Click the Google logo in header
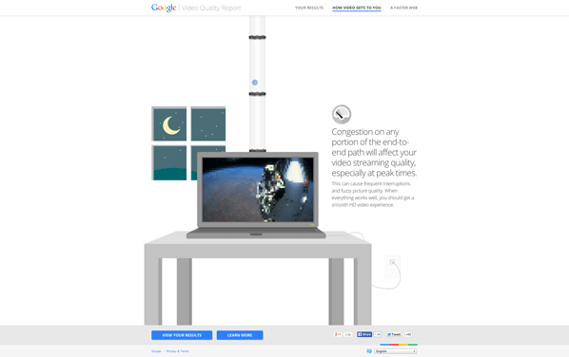Viewport: 569px width, 357px height. (164, 8)
